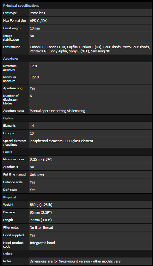Click the Optics section heading

[x=8, y=118]
